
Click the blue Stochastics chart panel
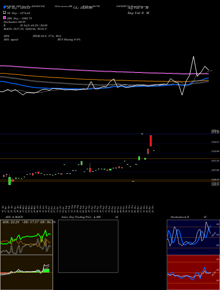click(193, 237)
